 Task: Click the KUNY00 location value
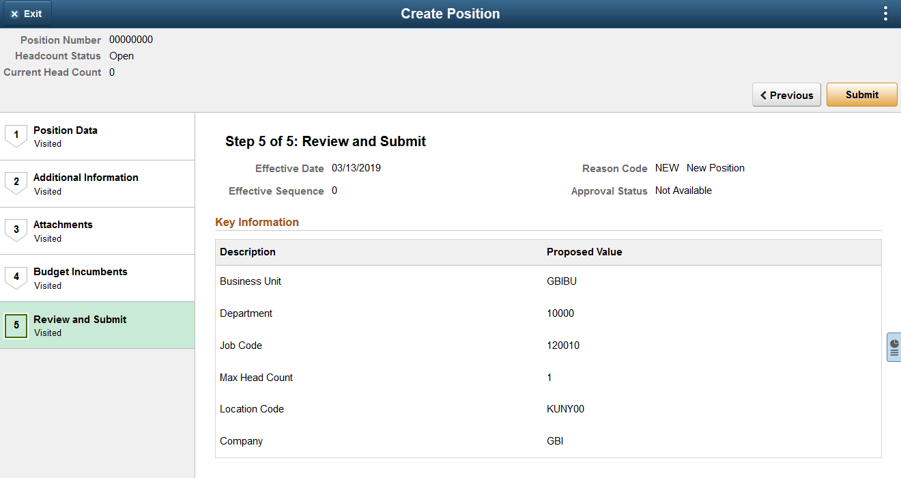pos(565,409)
